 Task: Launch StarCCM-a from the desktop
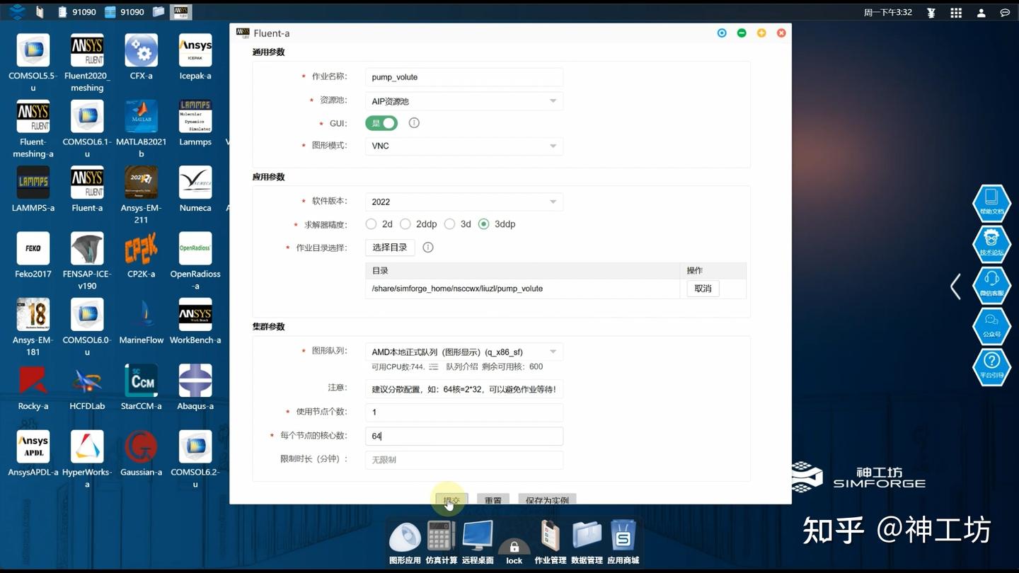[142, 381]
